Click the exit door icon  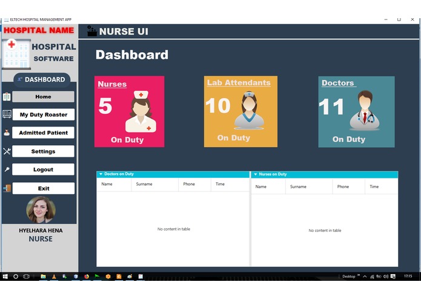click(x=7, y=188)
